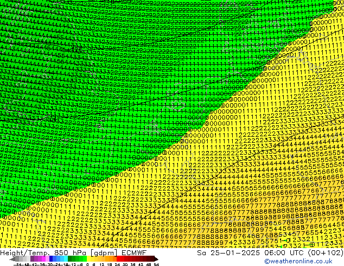Pick the purple legend swatch near -42
Viewport: 344px width, 266px height.
click(32, 259)
